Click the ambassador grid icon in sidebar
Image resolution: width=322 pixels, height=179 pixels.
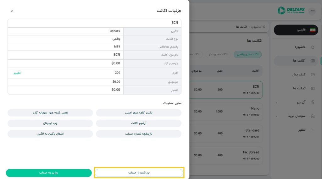(313, 130)
